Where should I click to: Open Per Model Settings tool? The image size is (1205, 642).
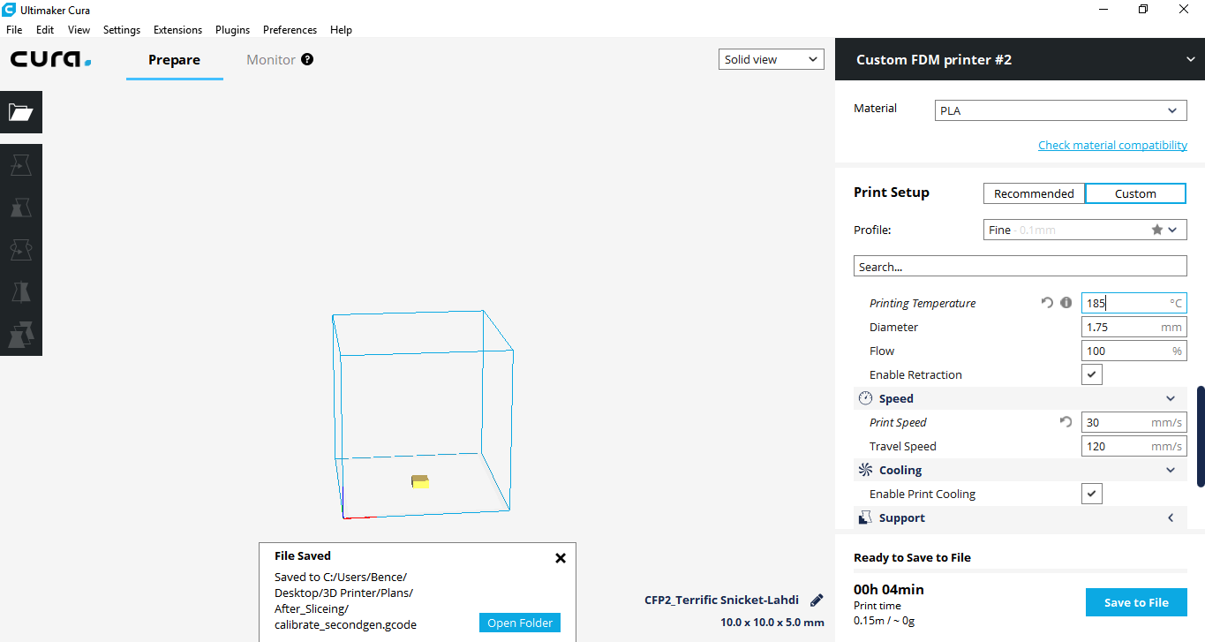pos(20,334)
